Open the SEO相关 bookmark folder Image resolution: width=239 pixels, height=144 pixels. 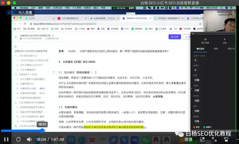[67, 29]
